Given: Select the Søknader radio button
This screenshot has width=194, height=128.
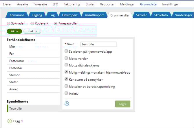Looking at the screenshot, I should 8,23.
